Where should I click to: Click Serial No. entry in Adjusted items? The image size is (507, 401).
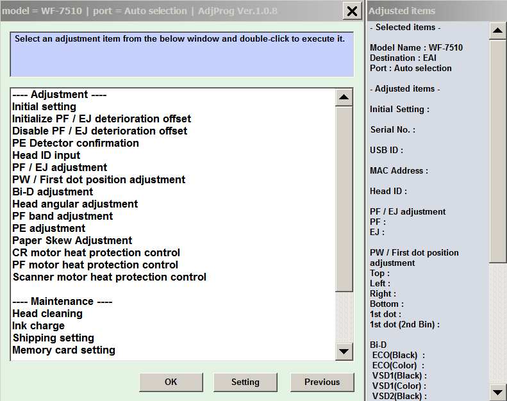coord(392,129)
